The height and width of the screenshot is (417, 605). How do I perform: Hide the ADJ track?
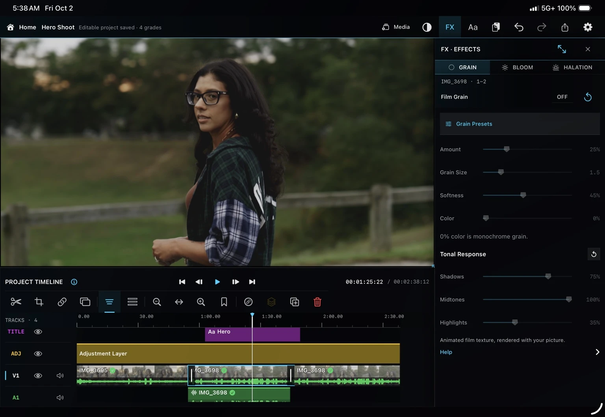coord(38,354)
